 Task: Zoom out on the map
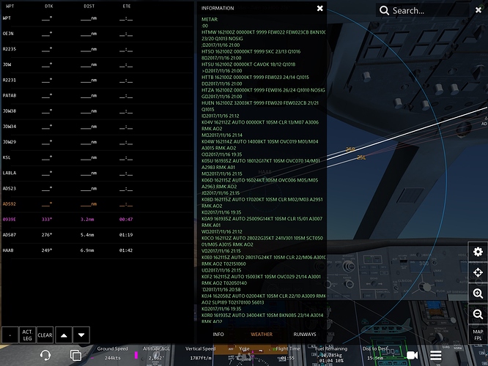(478, 314)
